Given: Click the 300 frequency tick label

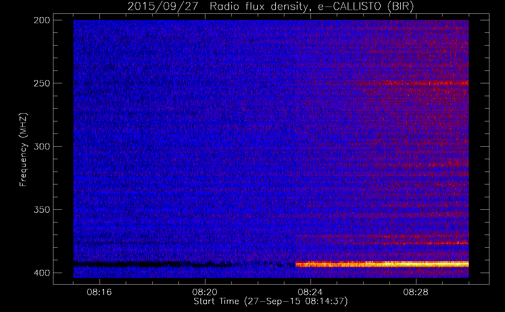Looking at the screenshot, I should (x=42, y=146).
